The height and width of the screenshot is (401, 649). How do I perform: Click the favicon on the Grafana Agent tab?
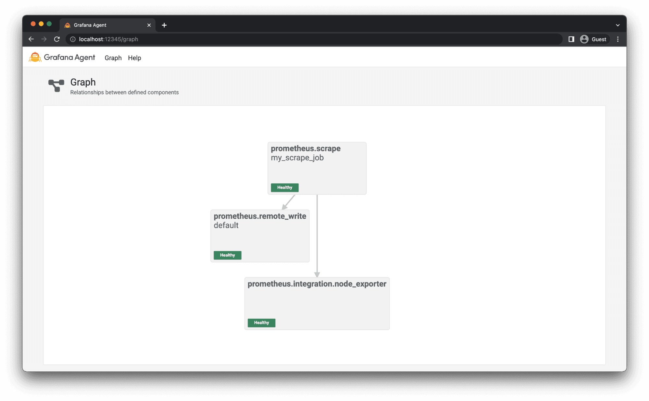click(68, 25)
